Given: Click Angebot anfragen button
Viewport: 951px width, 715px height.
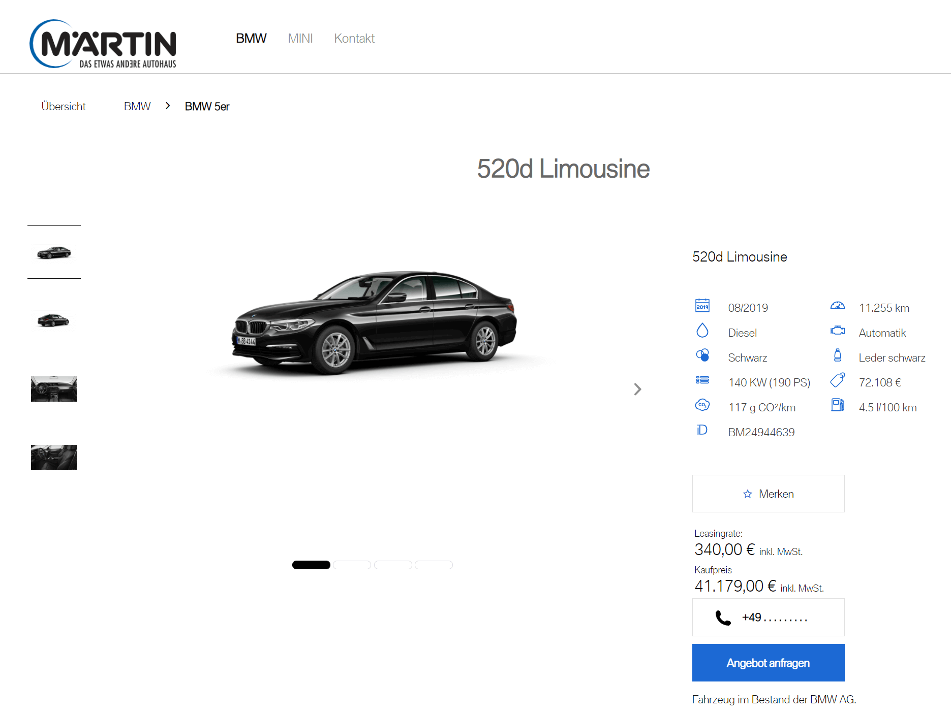Looking at the screenshot, I should 769,663.
